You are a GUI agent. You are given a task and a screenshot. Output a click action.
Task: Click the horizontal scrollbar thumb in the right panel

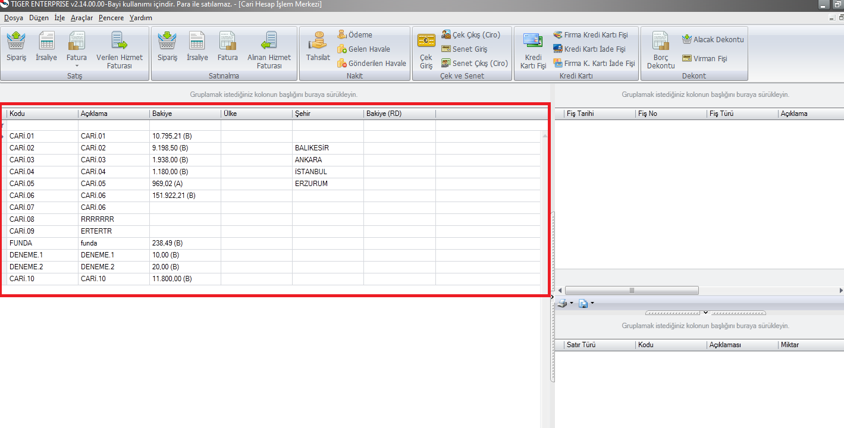tap(632, 290)
